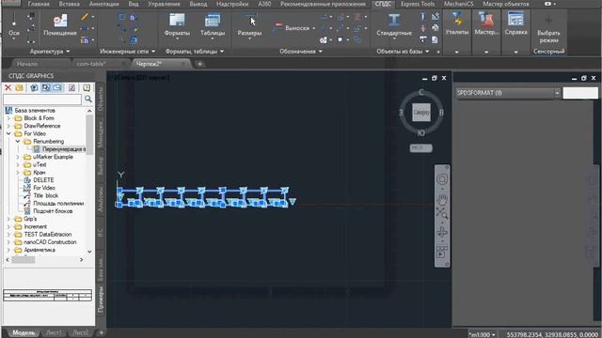602x338 pixels.
Task: Select Title block in the elements tree
Action: [45, 195]
